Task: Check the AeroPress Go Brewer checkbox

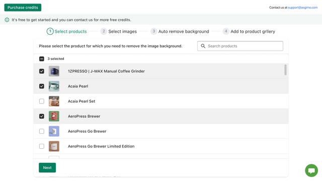Action: tap(42, 131)
